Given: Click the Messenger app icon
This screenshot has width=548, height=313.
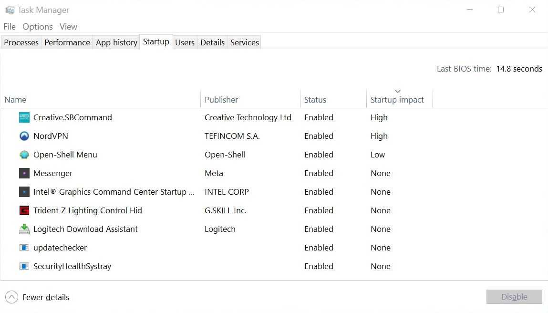Looking at the screenshot, I should pos(24,173).
